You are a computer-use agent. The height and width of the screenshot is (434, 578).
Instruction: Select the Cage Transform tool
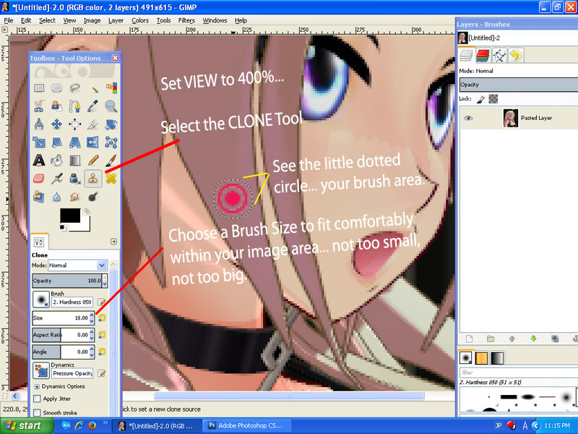point(111,142)
